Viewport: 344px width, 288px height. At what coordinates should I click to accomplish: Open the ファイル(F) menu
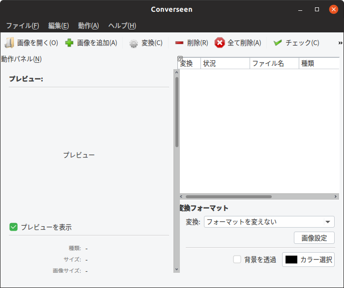tap(23, 26)
